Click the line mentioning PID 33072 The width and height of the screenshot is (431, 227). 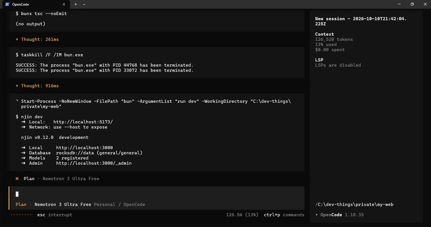pyautogui.click(x=105, y=70)
